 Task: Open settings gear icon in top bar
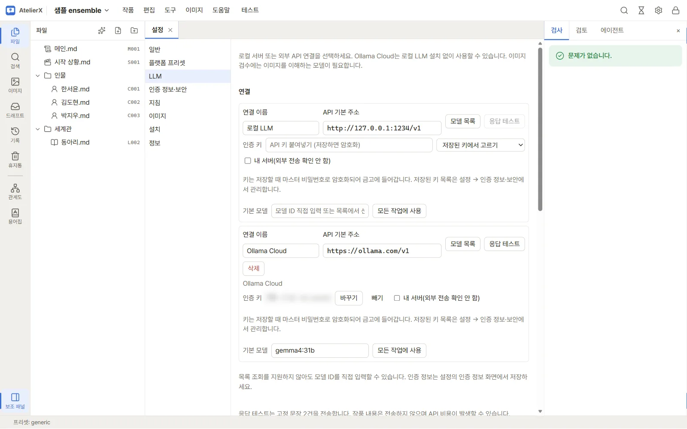coord(658,10)
